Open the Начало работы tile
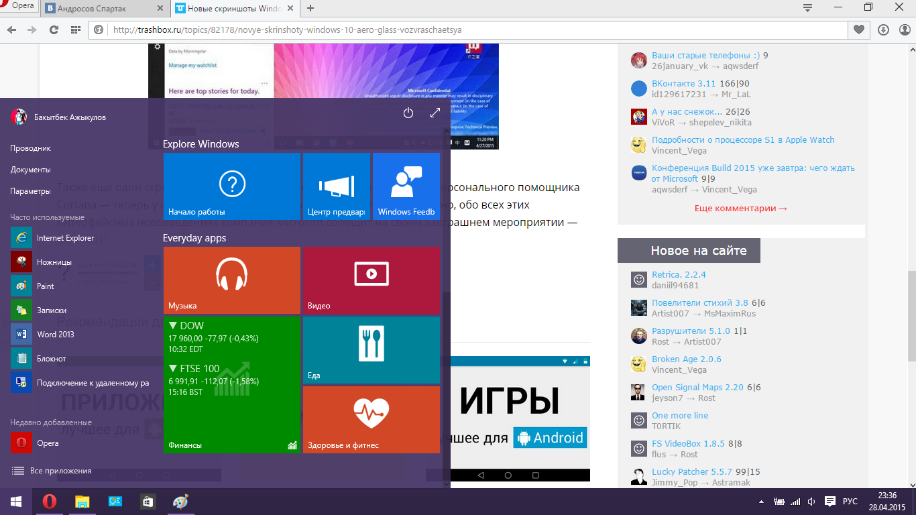 pyautogui.click(x=232, y=186)
